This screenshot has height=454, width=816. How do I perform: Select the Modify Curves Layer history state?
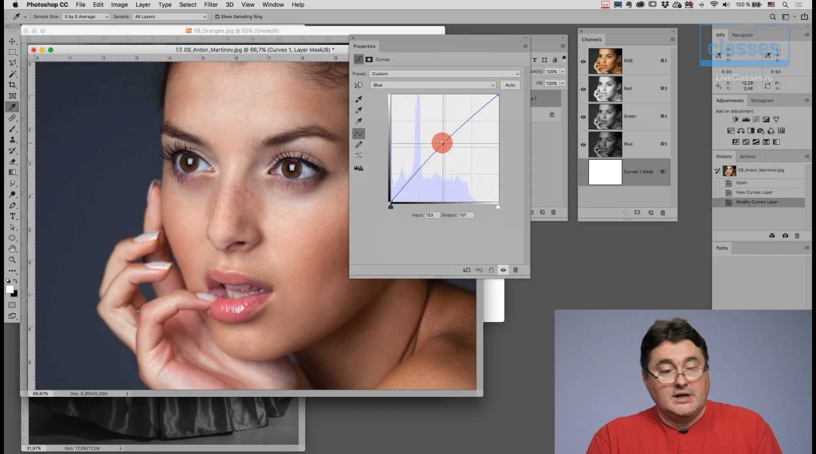[x=758, y=202]
